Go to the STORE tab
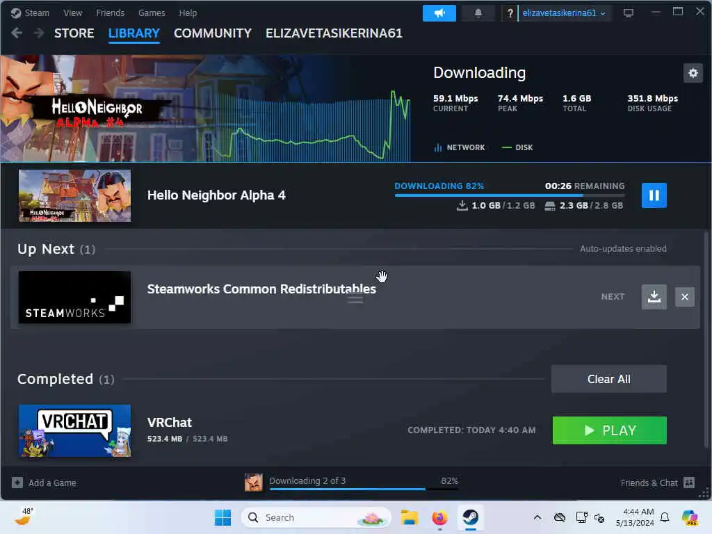 tap(74, 33)
